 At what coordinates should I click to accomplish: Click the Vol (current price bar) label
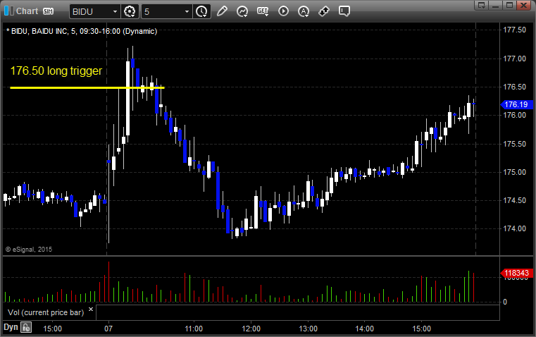coord(46,312)
